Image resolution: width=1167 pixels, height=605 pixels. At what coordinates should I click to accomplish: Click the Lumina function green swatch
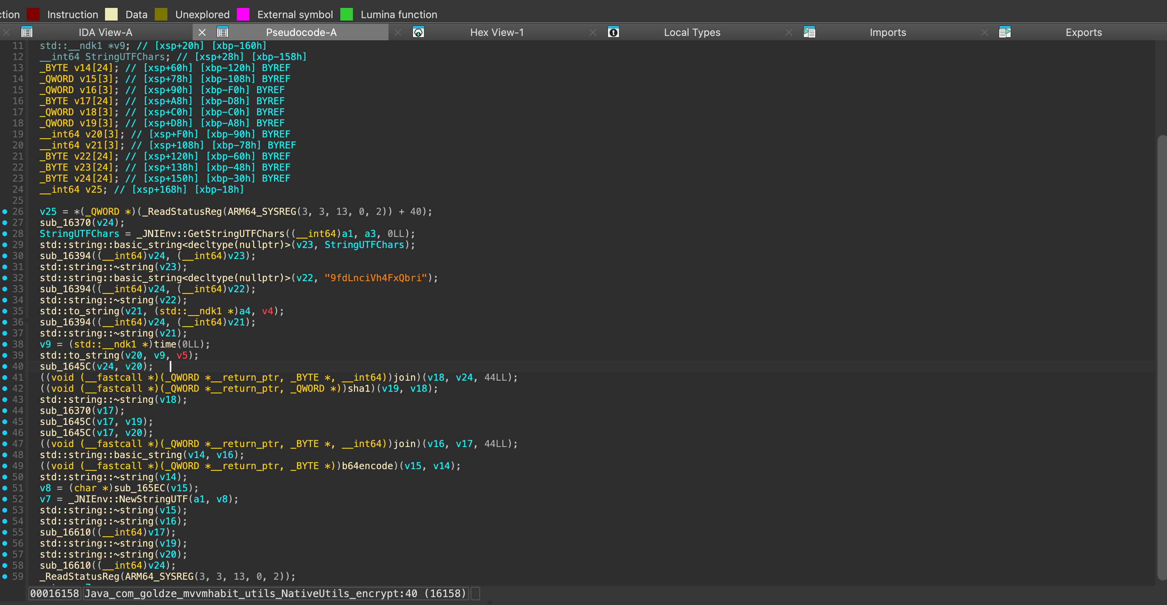(347, 14)
